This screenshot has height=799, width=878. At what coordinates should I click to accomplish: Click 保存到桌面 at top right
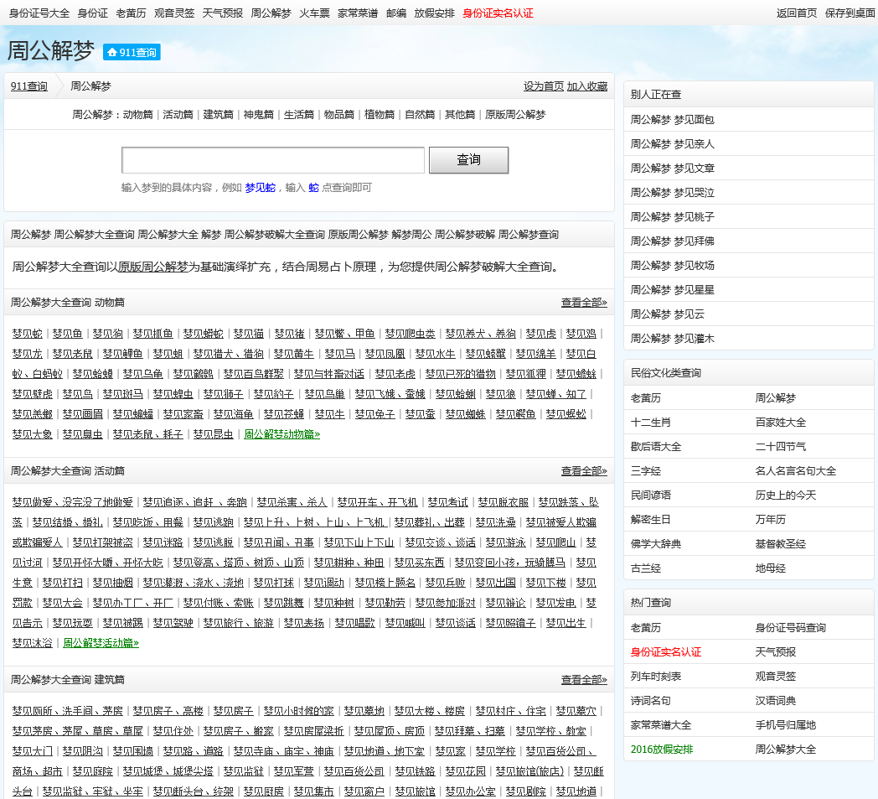click(850, 13)
